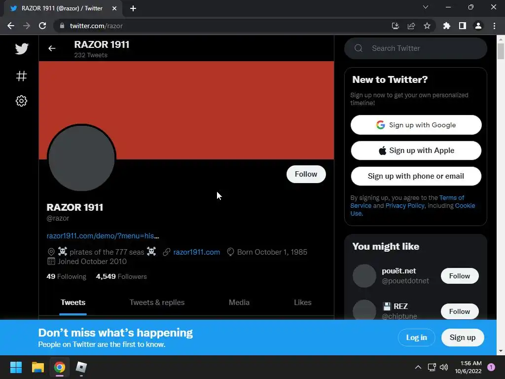The image size is (505, 379).
Task: Click the install app icon in address bar
Action: tap(396, 26)
